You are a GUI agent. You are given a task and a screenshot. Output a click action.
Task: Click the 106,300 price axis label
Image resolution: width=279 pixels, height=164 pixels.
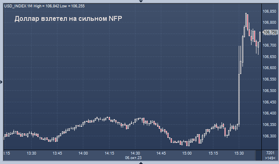point(269,136)
